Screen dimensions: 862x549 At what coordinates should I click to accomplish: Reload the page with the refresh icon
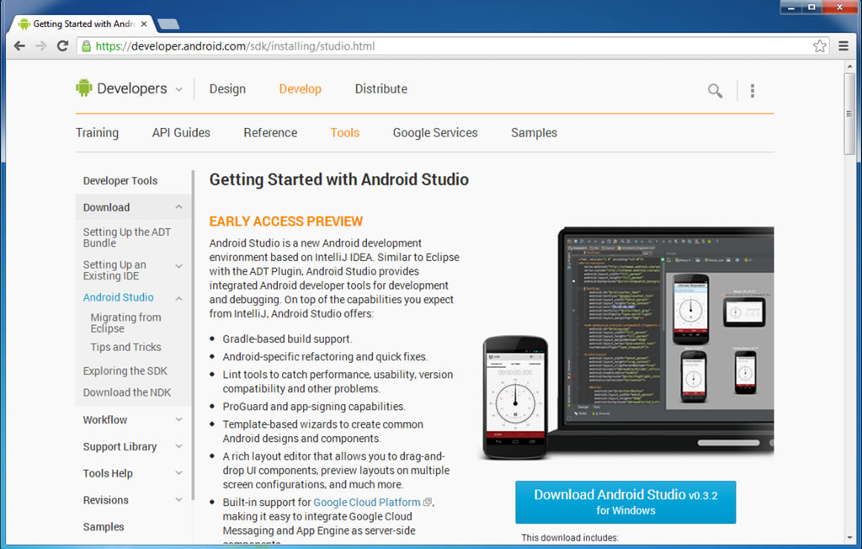click(x=62, y=46)
